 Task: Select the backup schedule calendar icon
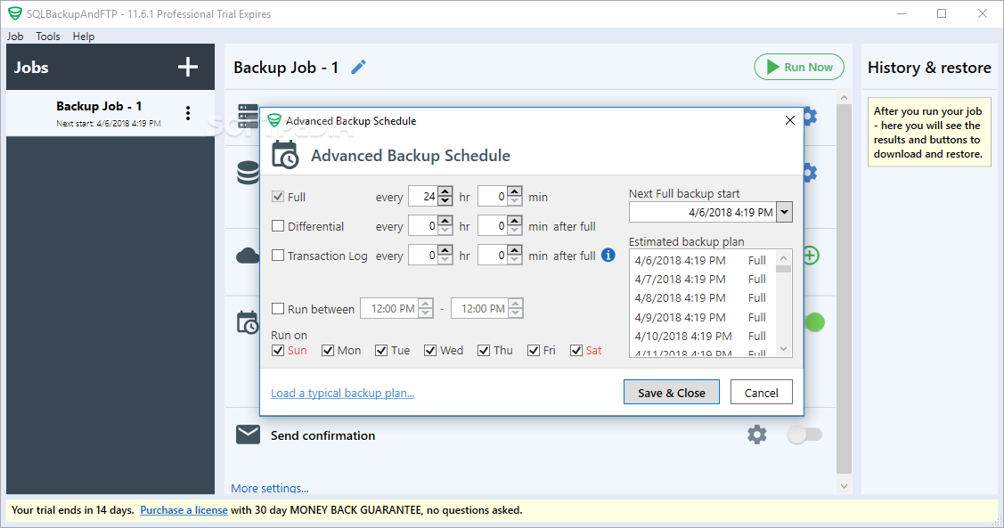(x=247, y=321)
